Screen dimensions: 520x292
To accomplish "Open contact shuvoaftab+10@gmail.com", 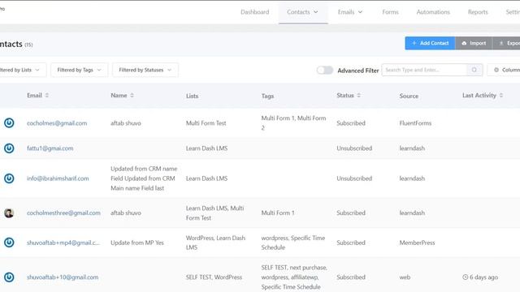I will tap(63, 277).
